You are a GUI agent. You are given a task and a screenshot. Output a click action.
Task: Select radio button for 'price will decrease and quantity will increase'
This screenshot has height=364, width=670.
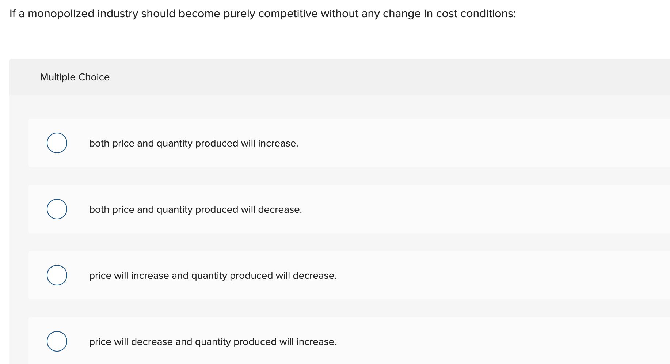(x=57, y=341)
